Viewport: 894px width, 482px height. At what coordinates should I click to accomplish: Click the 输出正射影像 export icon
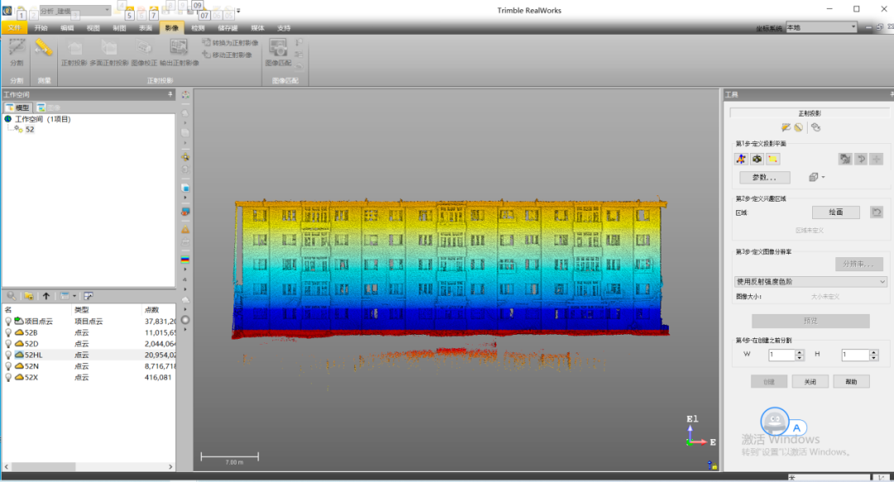click(x=179, y=54)
